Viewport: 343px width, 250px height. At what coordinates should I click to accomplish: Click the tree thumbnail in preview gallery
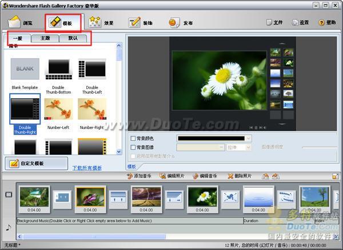288,94
